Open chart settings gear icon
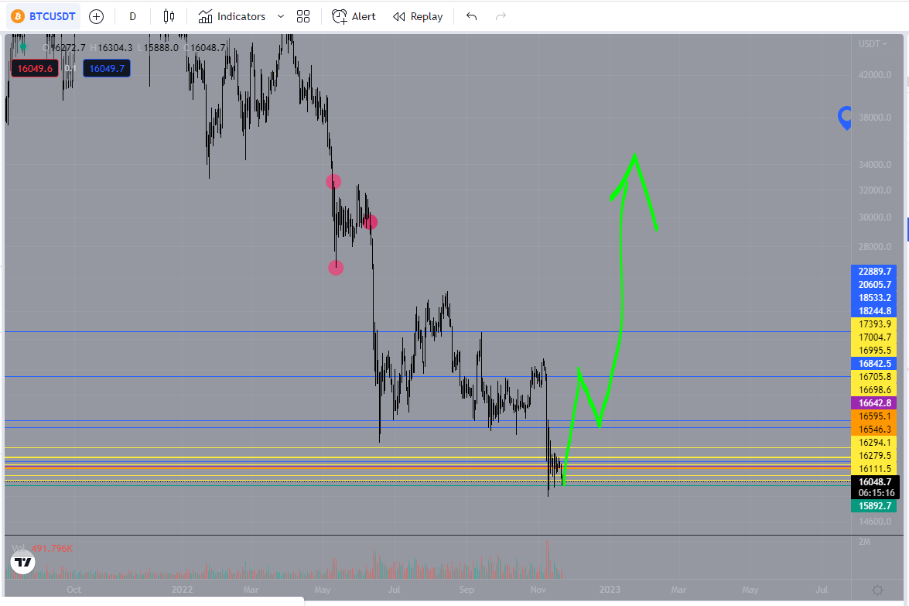This screenshot has width=909, height=606. coord(878,590)
